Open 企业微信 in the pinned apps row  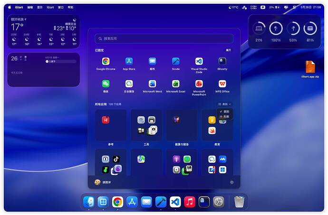(129, 84)
